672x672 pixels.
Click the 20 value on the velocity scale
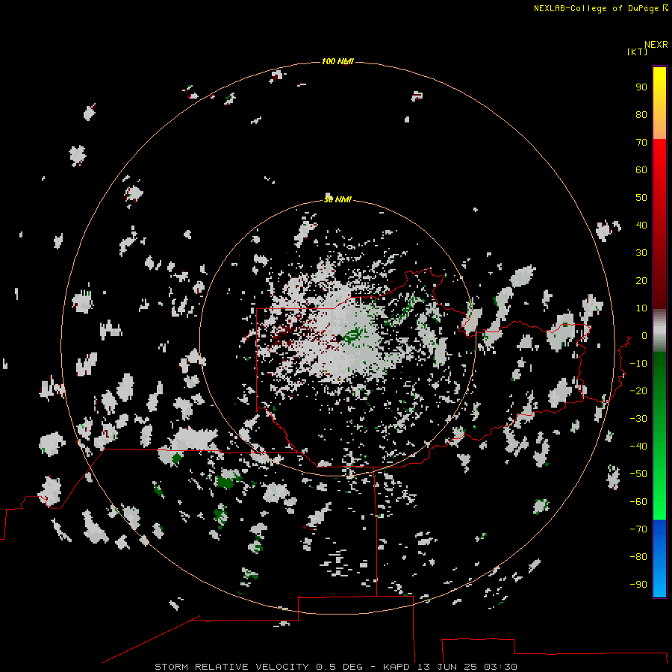[x=641, y=281]
